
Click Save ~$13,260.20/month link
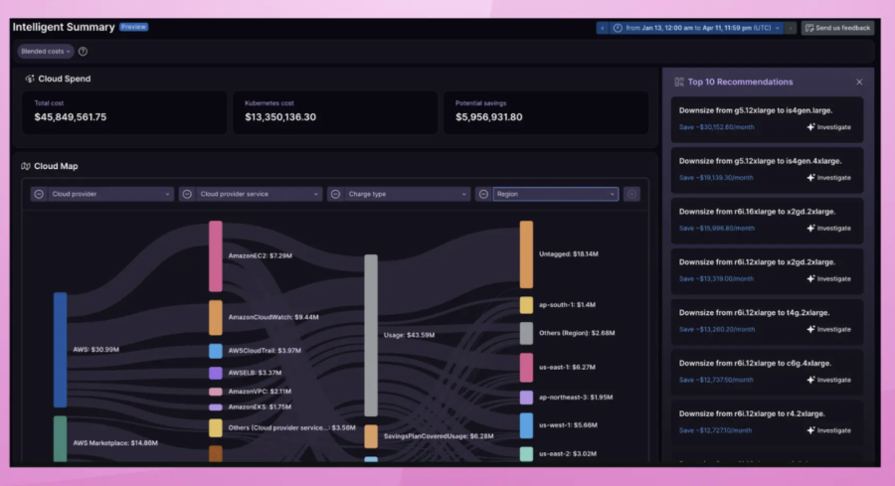[716, 329]
